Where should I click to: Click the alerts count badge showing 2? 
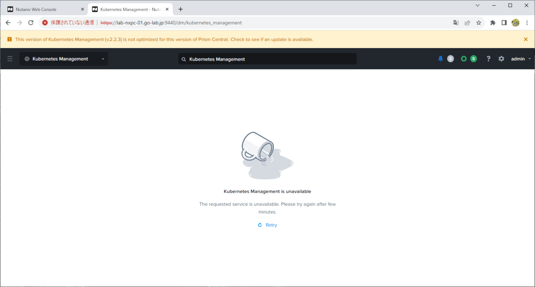[450, 59]
